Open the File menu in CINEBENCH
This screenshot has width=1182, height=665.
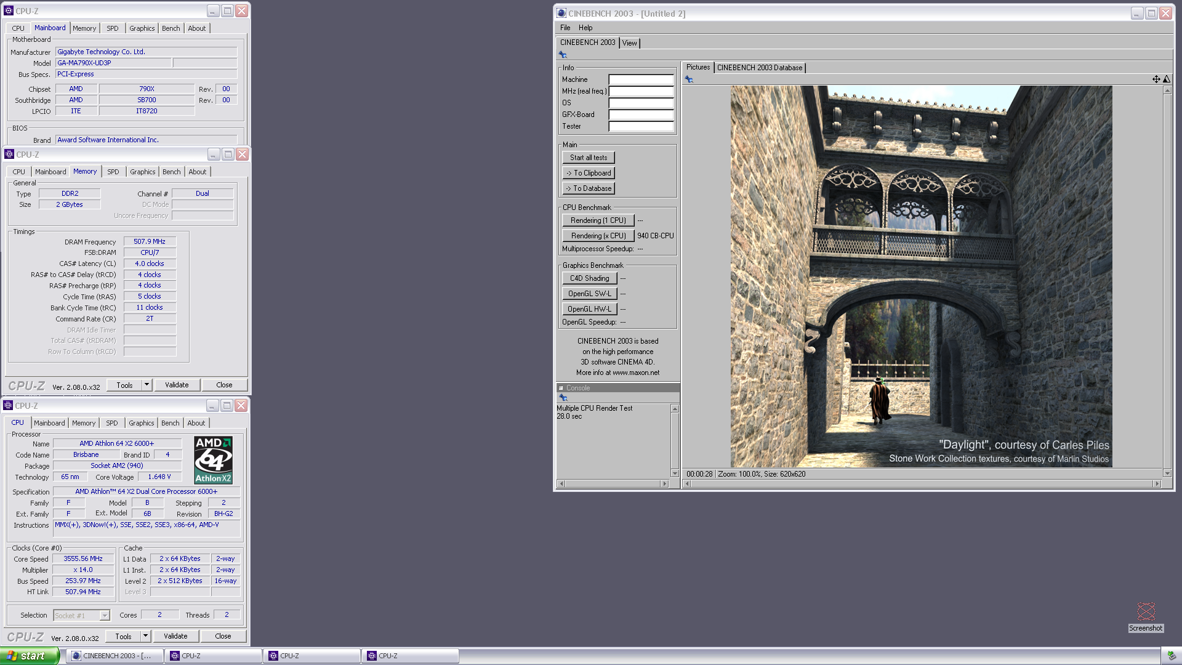tap(565, 28)
